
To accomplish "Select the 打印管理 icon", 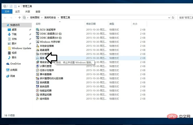I will 37,54.
